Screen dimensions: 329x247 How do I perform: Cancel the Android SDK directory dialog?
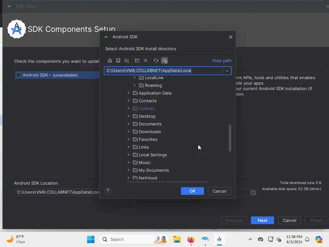219,191
